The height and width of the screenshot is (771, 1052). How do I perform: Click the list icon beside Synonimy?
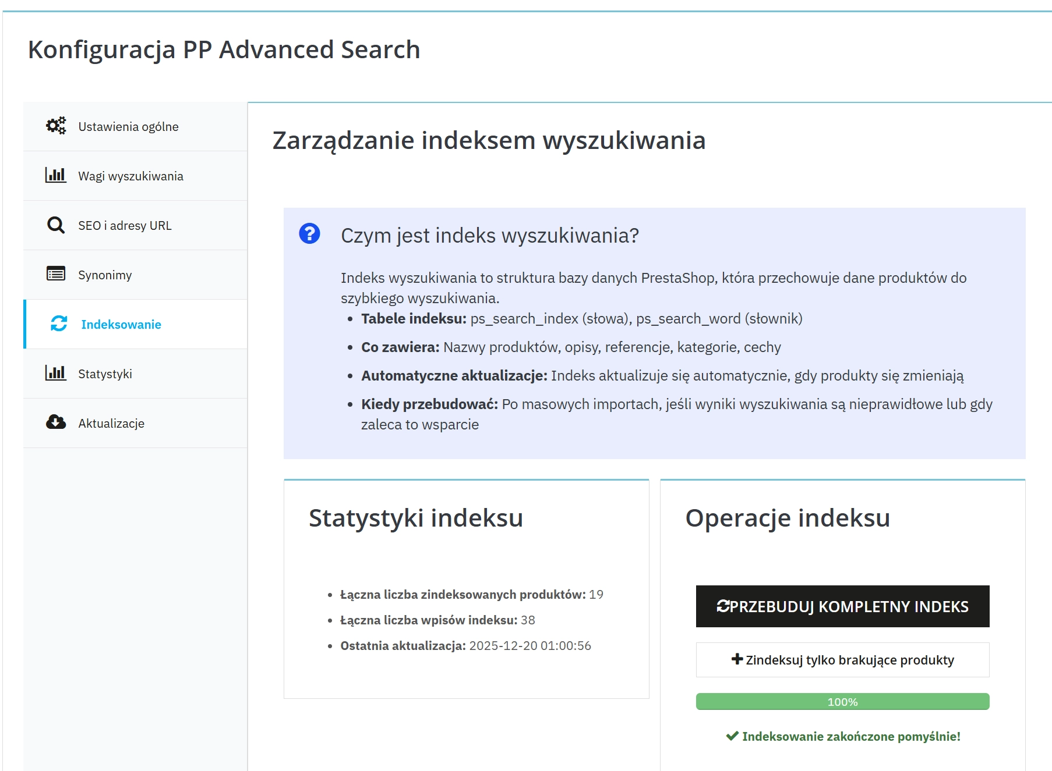(55, 274)
